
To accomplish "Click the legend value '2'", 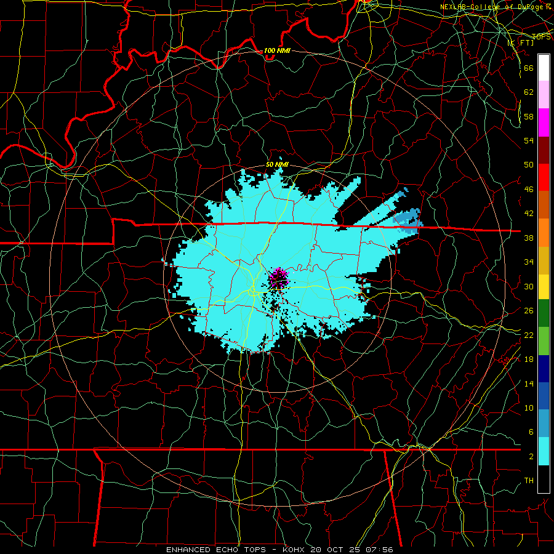I will (531, 456).
